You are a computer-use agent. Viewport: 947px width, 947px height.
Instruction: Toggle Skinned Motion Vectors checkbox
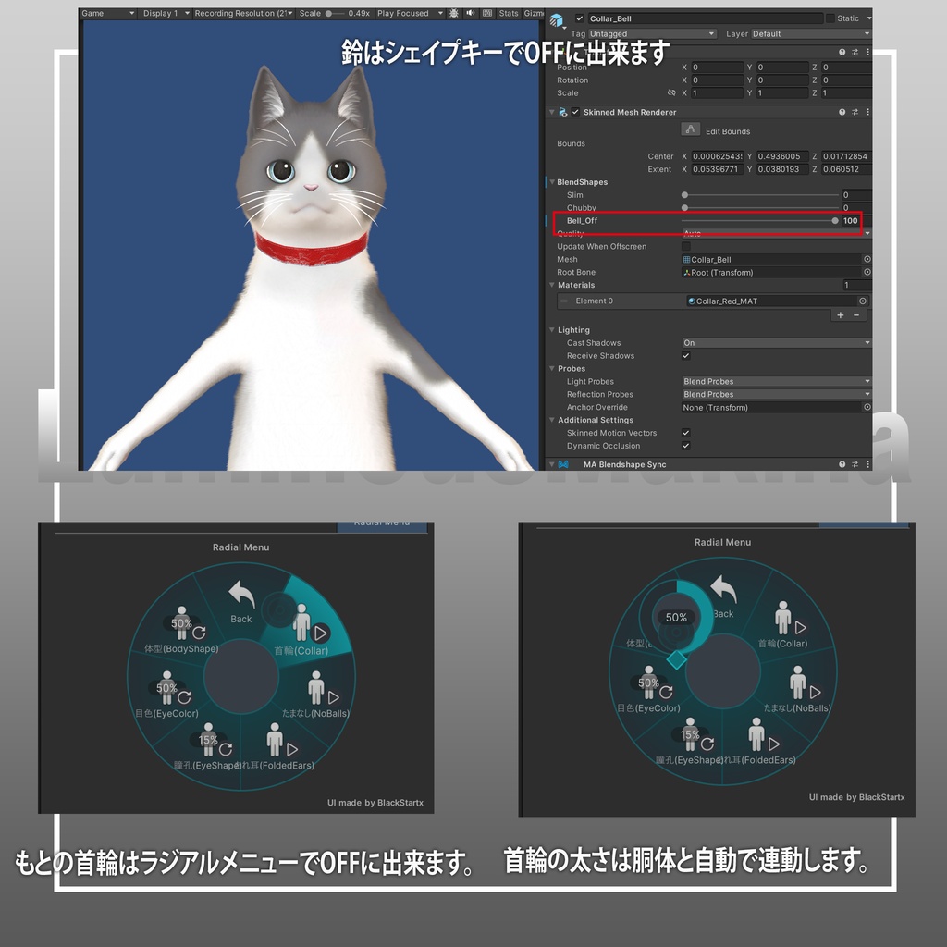pyautogui.click(x=686, y=433)
